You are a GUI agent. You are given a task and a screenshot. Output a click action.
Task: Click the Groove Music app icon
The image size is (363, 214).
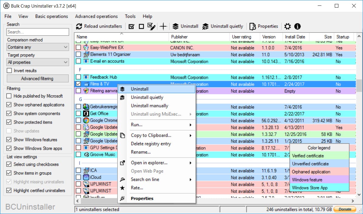pyautogui.click(x=86, y=155)
